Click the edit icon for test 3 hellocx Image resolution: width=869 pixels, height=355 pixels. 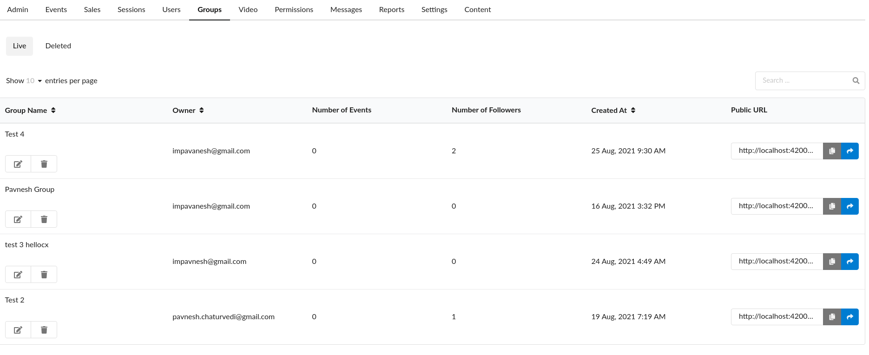click(x=18, y=275)
